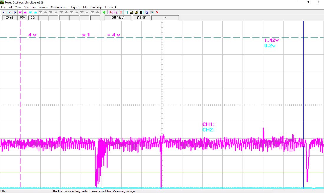Close the Focus Oscillograph window

pos(318,2)
